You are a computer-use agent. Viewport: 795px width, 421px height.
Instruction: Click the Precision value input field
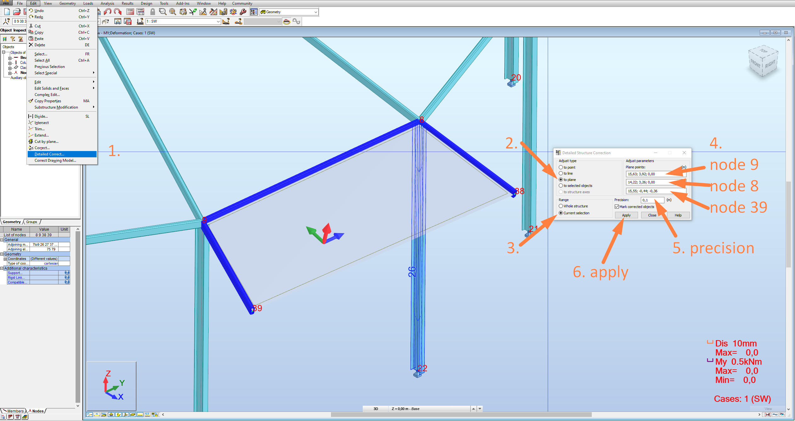pyautogui.click(x=652, y=200)
